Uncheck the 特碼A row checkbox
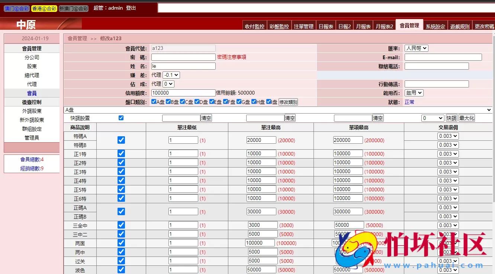Viewport: 495px width, 274px height. click(x=121, y=140)
